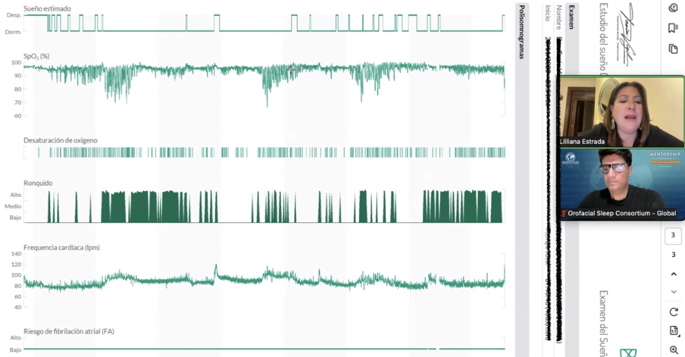Select Lilliana Estrada's video tile

click(x=622, y=111)
